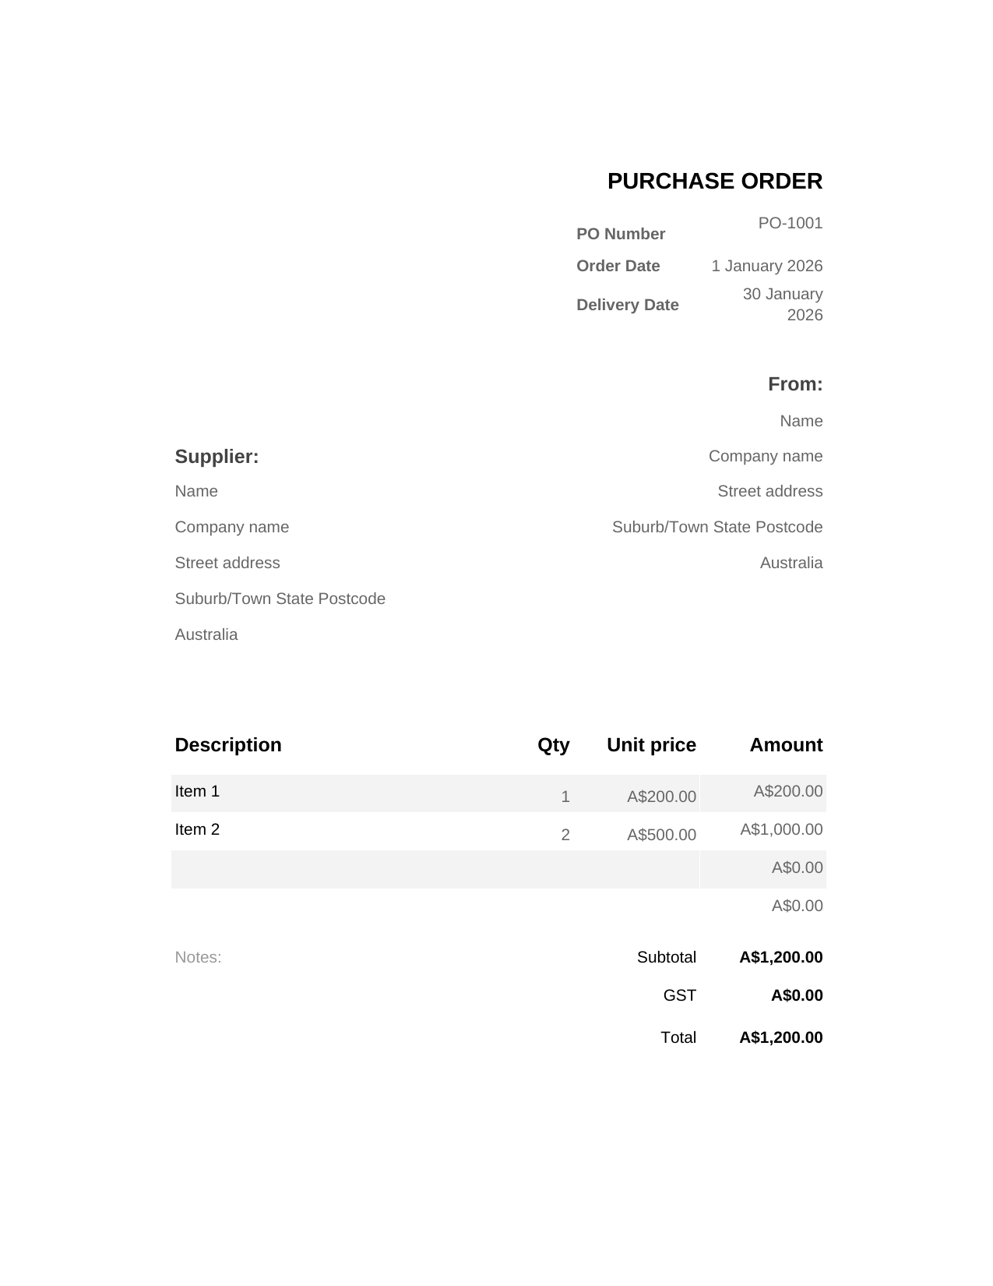Click the From Suburb/Town State Postcode line

(717, 527)
